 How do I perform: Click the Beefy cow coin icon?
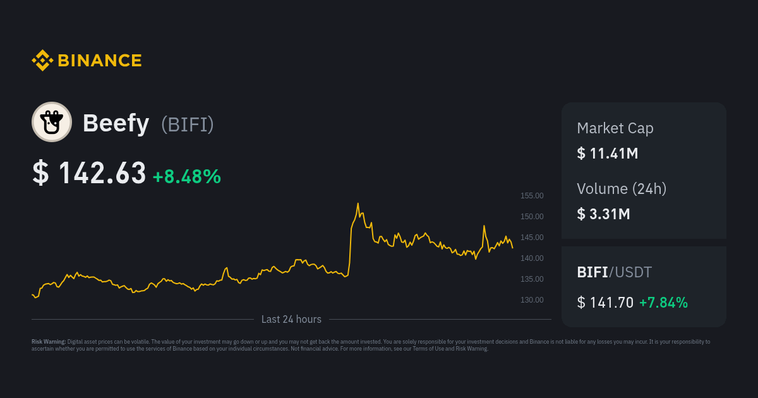point(52,122)
